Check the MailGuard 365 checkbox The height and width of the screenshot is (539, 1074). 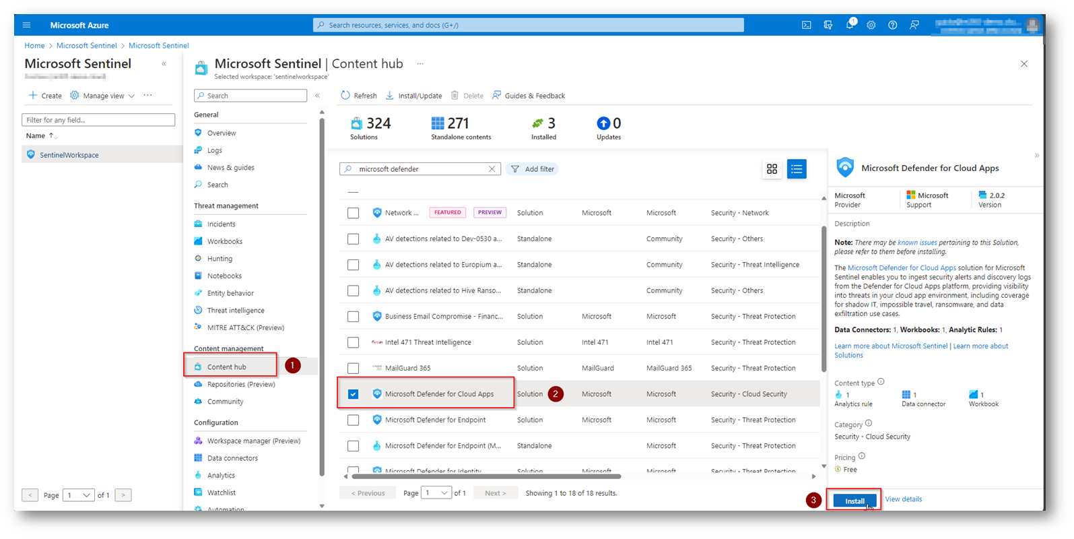pos(353,369)
